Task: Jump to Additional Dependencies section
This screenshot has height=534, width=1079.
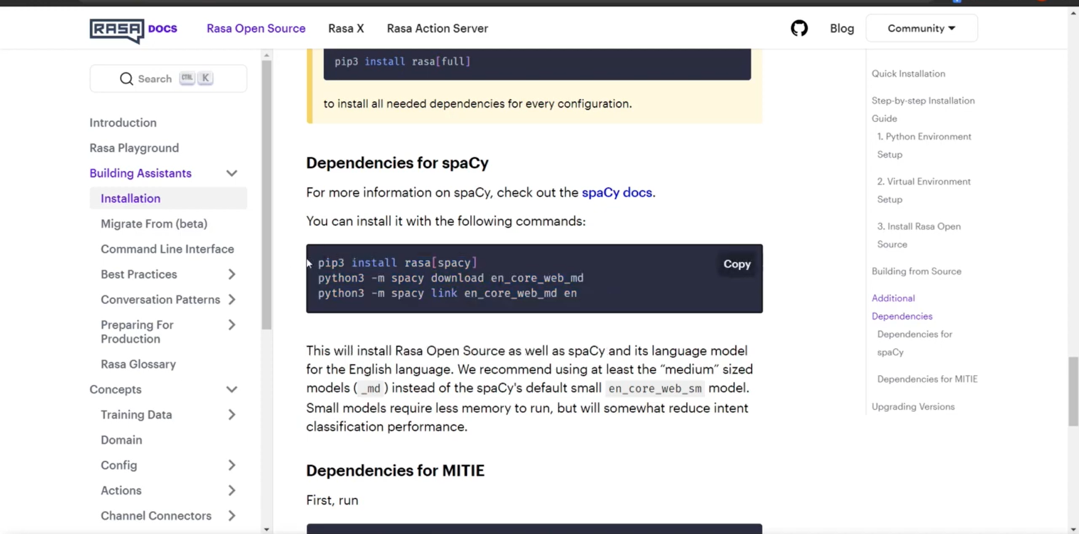Action: pos(902,307)
